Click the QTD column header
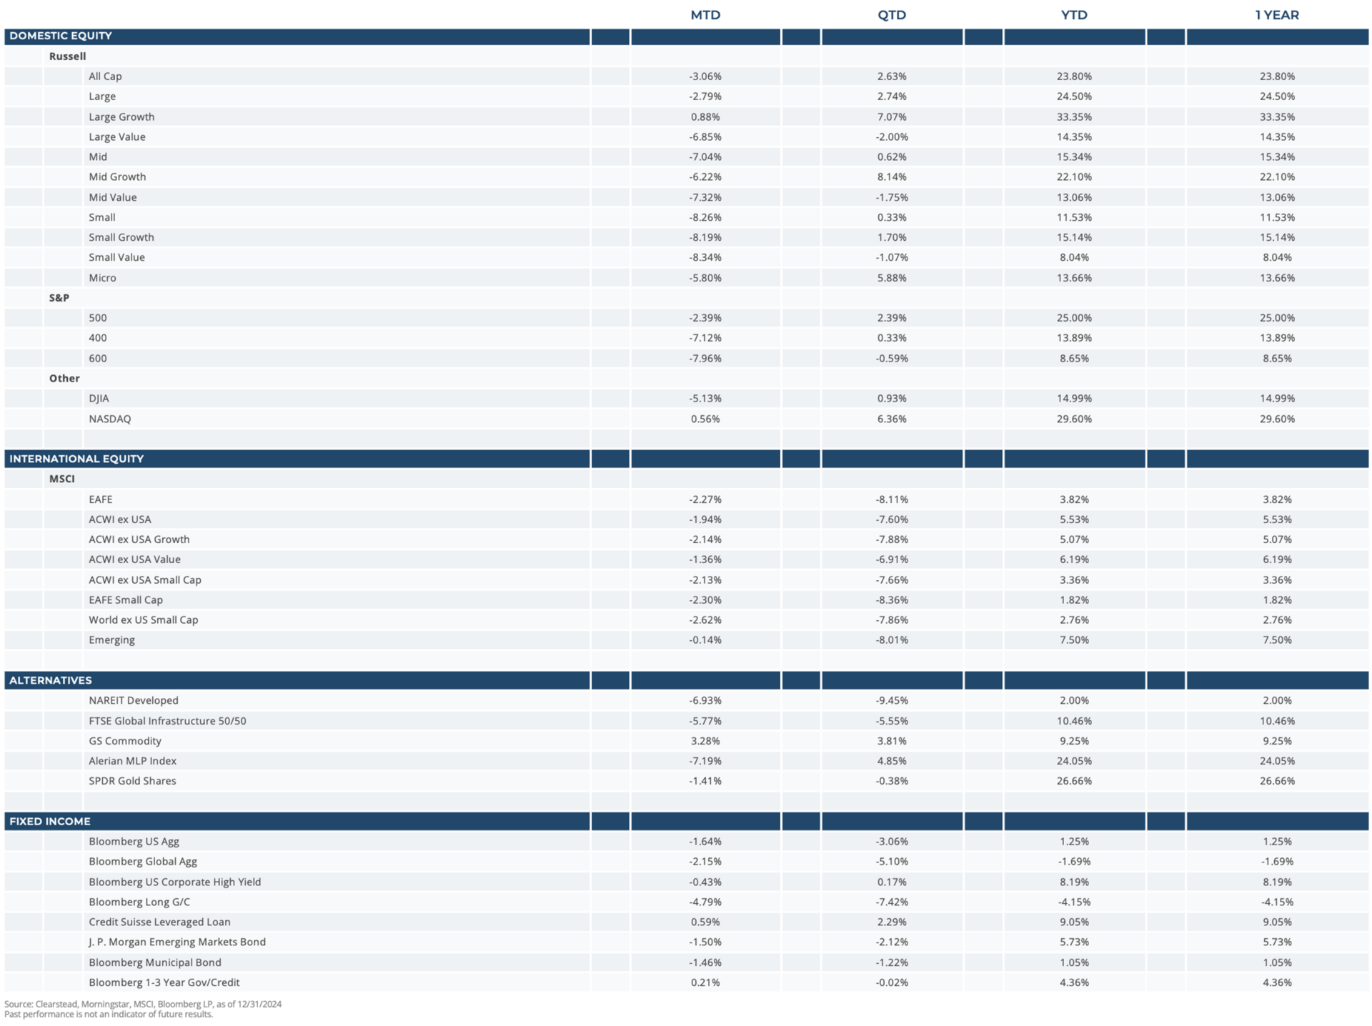1372x1026 pixels. click(892, 15)
